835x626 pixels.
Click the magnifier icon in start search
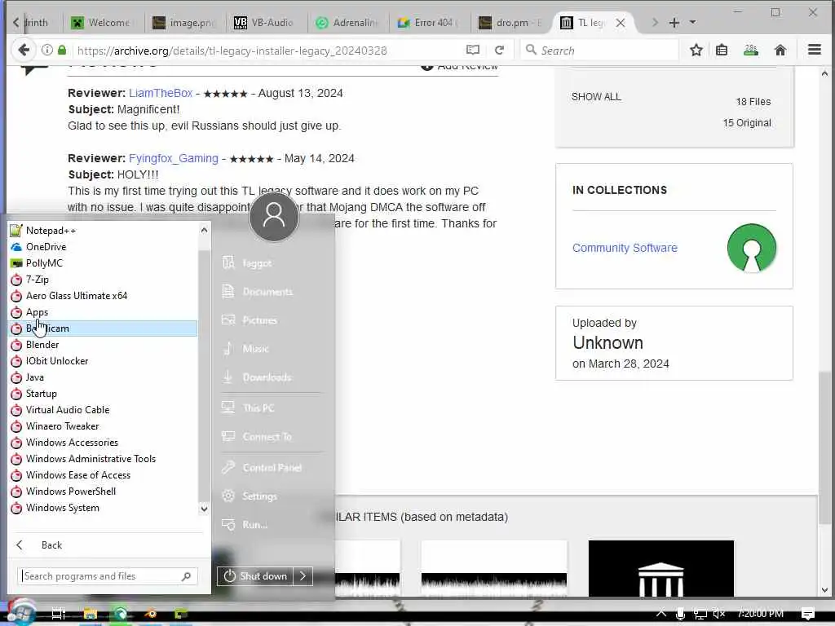coord(187,576)
